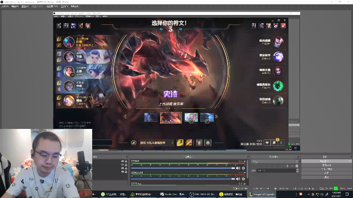The image size is (353, 198).
Task: Mute the 桌面音频 desktop audio channel speaker
Action: (x=238, y=168)
